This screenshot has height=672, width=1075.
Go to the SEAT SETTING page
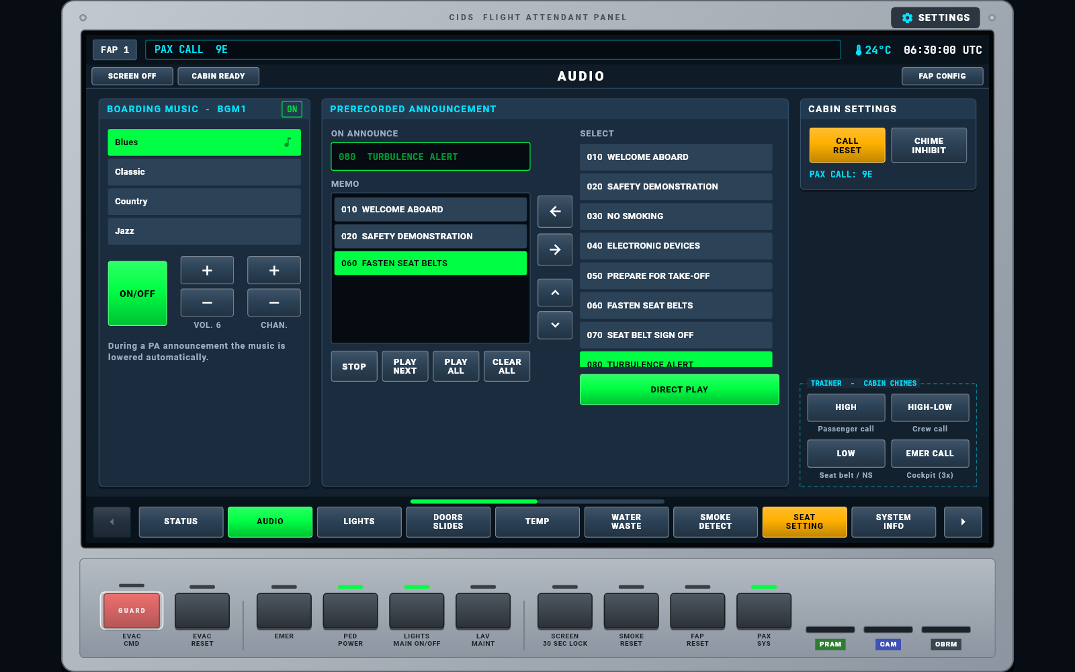coord(804,522)
